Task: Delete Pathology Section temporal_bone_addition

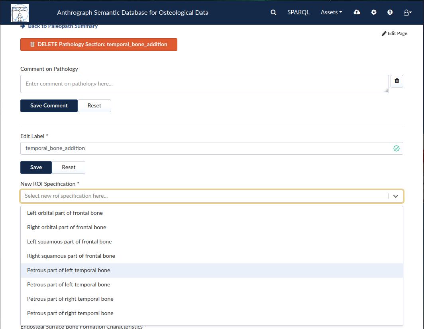Action: [x=99, y=45]
